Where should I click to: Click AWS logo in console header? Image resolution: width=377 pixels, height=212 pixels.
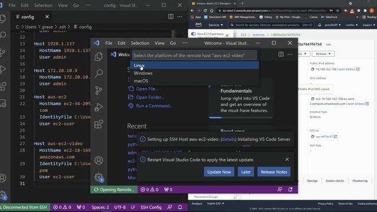[x=199, y=25]
